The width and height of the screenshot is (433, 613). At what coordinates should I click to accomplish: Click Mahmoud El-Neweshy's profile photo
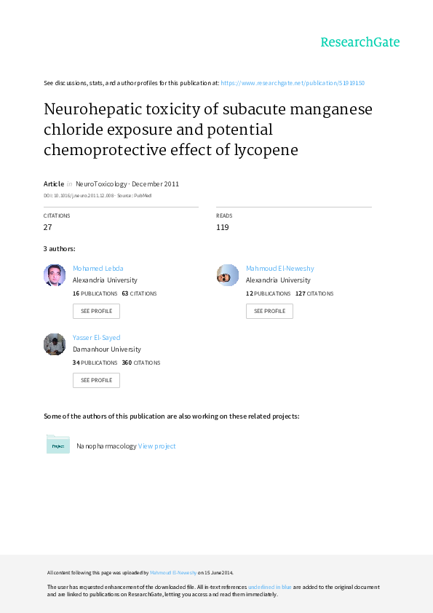pos(228,275)
